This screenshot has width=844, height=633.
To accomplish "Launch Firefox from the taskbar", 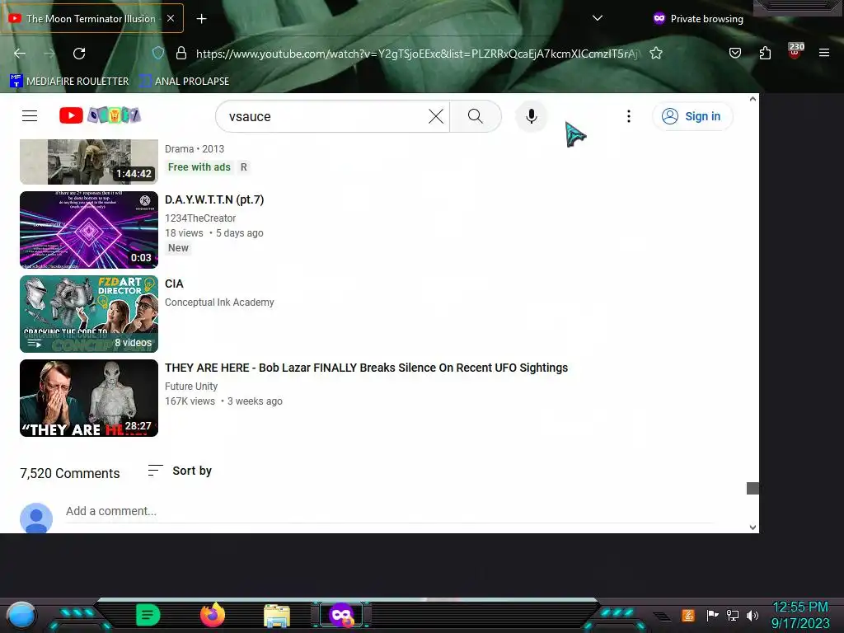I will click(x=213, y=615).
